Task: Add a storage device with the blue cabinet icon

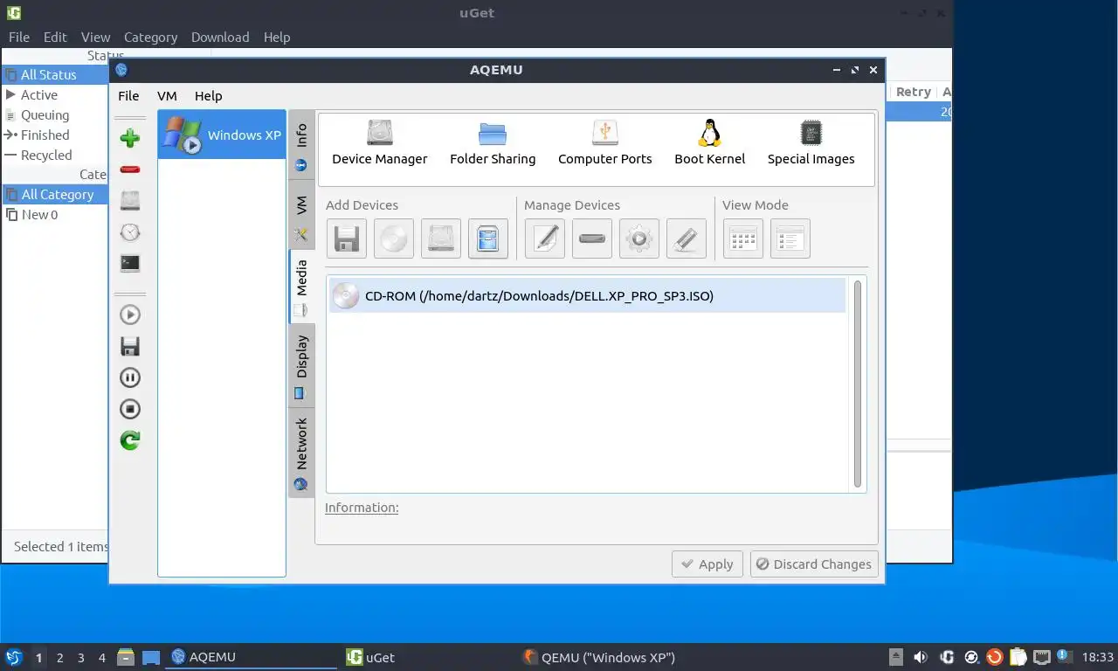Action: pyautogui.click(x=488, y=239)
